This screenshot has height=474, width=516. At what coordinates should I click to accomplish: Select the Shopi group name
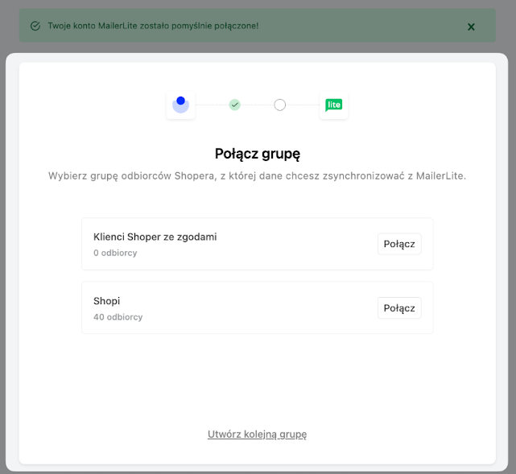pos(106,301)
